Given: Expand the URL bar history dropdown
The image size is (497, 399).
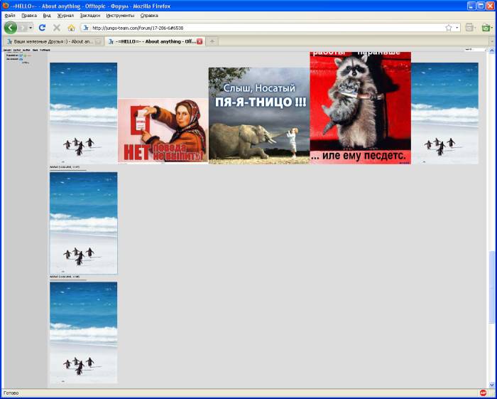Looking at the screenshot, I should 457,28.
